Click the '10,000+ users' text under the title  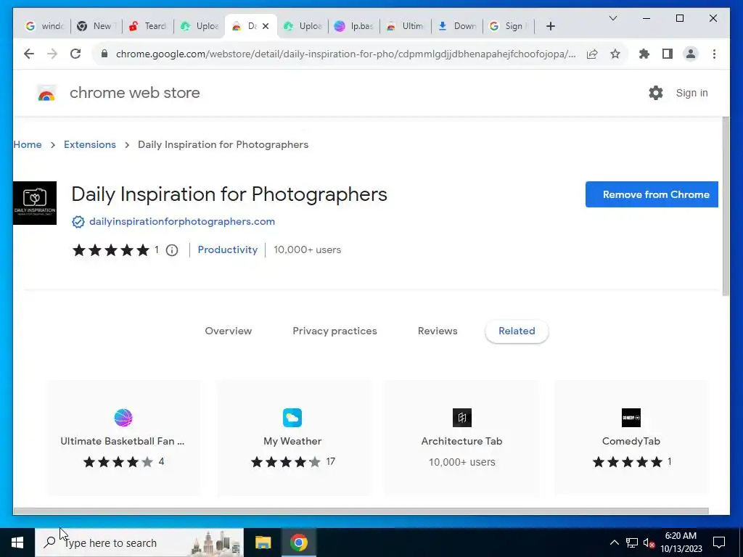tap(307, 249)
